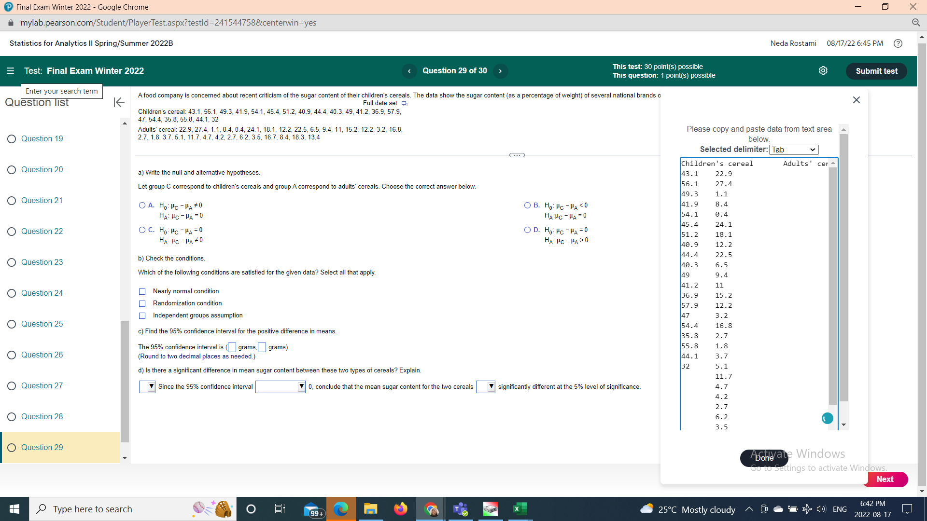Image resolution: width=927 pixels, height=521 pixels.
Task: Select Question 27 in the question list
Action: (x=42, y=385)
